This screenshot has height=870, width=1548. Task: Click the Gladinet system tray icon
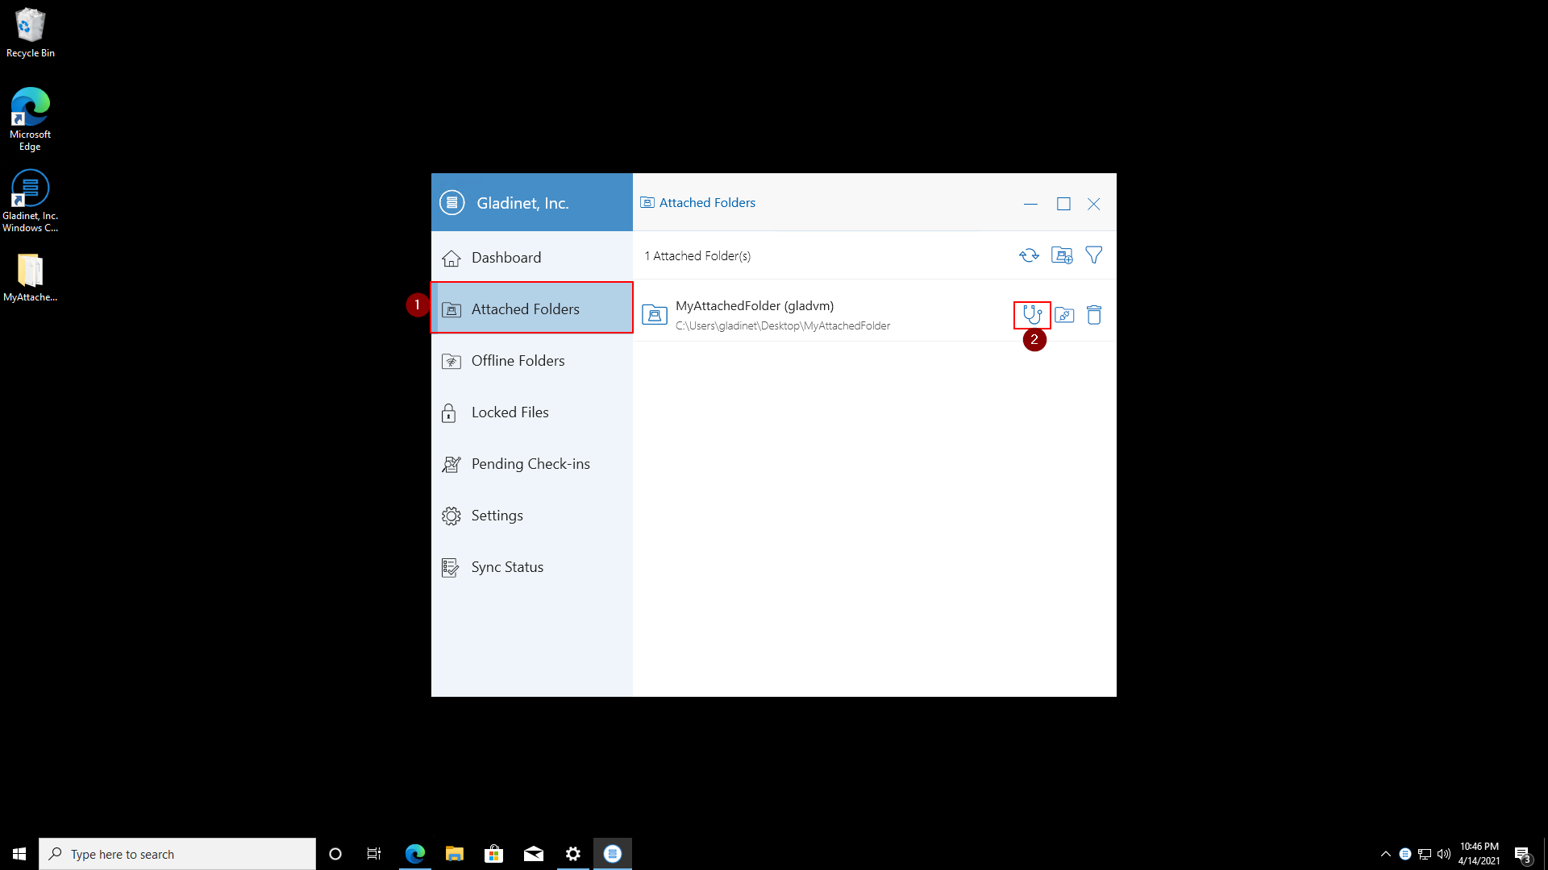coord(1405,854)
